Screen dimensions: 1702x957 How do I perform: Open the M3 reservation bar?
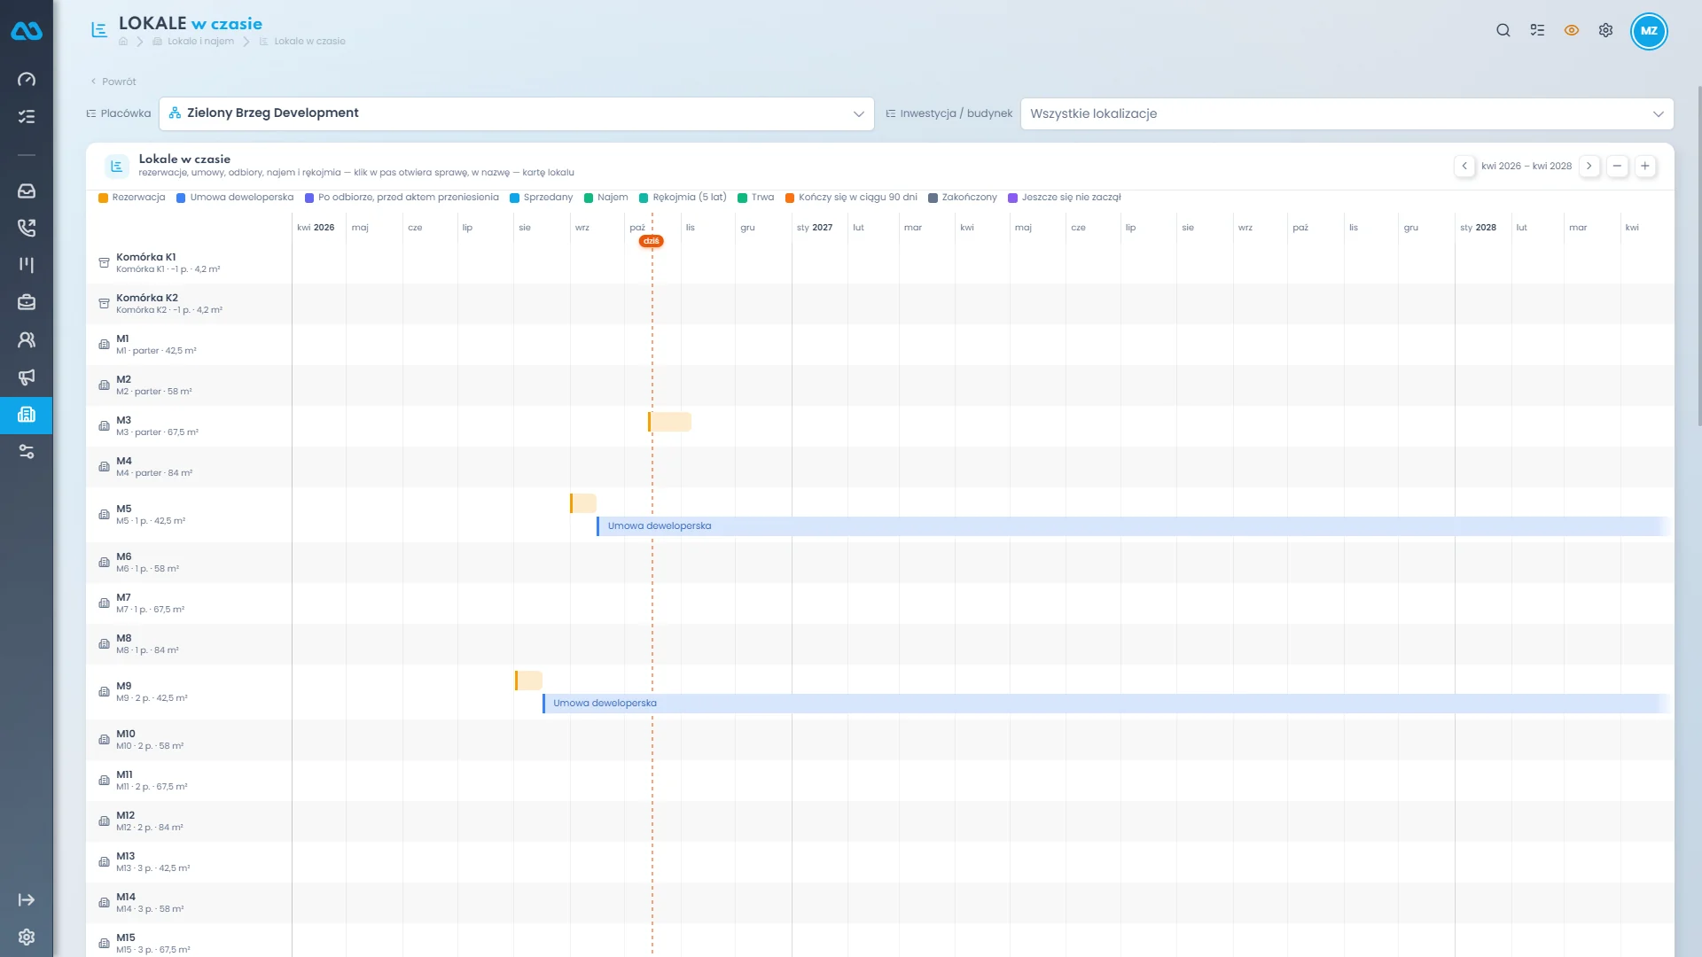coord(669,422)
